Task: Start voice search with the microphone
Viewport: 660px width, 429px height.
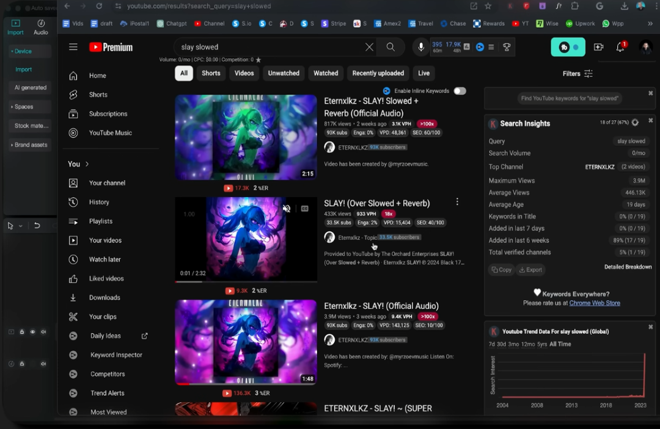Action: 420,47
